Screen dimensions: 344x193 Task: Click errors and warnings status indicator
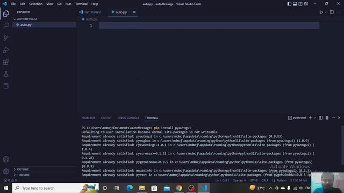(x=10, y=180)
